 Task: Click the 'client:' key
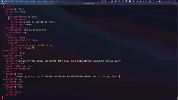8,71
